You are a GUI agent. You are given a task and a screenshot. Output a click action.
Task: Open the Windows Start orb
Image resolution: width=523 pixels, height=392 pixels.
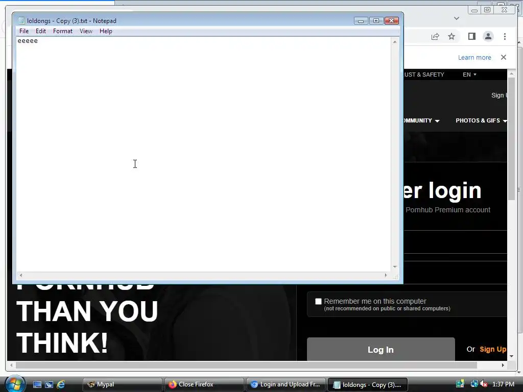pos(15,384)
